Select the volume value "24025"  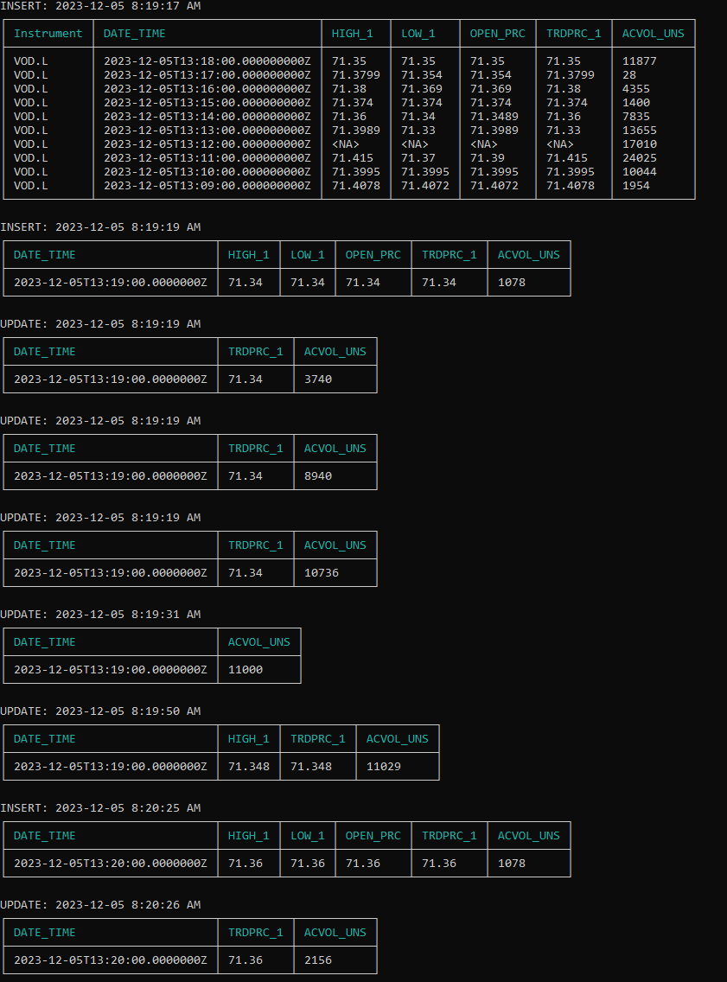[x=640, y=158]
